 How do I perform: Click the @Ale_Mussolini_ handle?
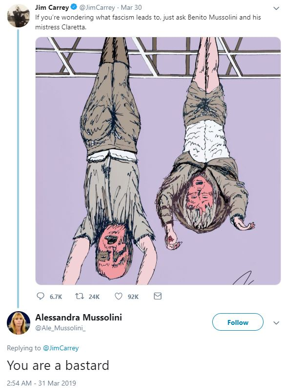[x=61, y=328]
